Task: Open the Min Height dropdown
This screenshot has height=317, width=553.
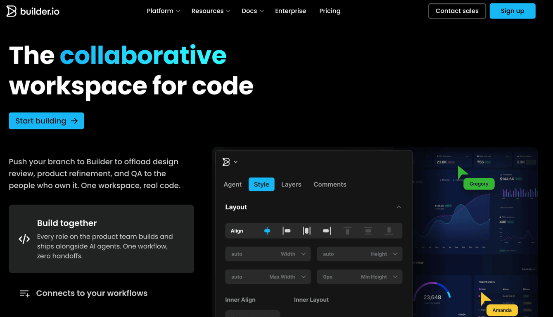Action: 380,277
